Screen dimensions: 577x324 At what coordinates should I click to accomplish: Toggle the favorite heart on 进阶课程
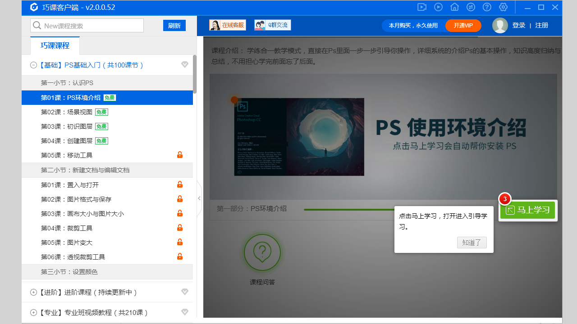tap(185, 292)
